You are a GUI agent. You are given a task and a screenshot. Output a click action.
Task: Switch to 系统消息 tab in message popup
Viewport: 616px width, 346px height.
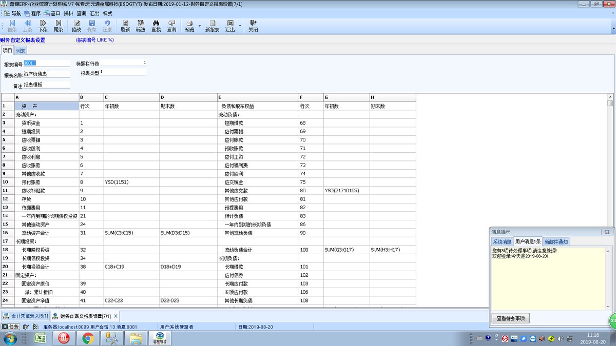coord(502,241)
